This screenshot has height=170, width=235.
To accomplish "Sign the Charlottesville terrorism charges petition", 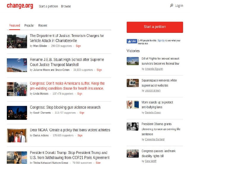I will click(78, 46).
